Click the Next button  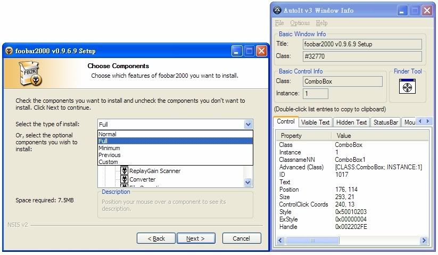tap(196, 238)
